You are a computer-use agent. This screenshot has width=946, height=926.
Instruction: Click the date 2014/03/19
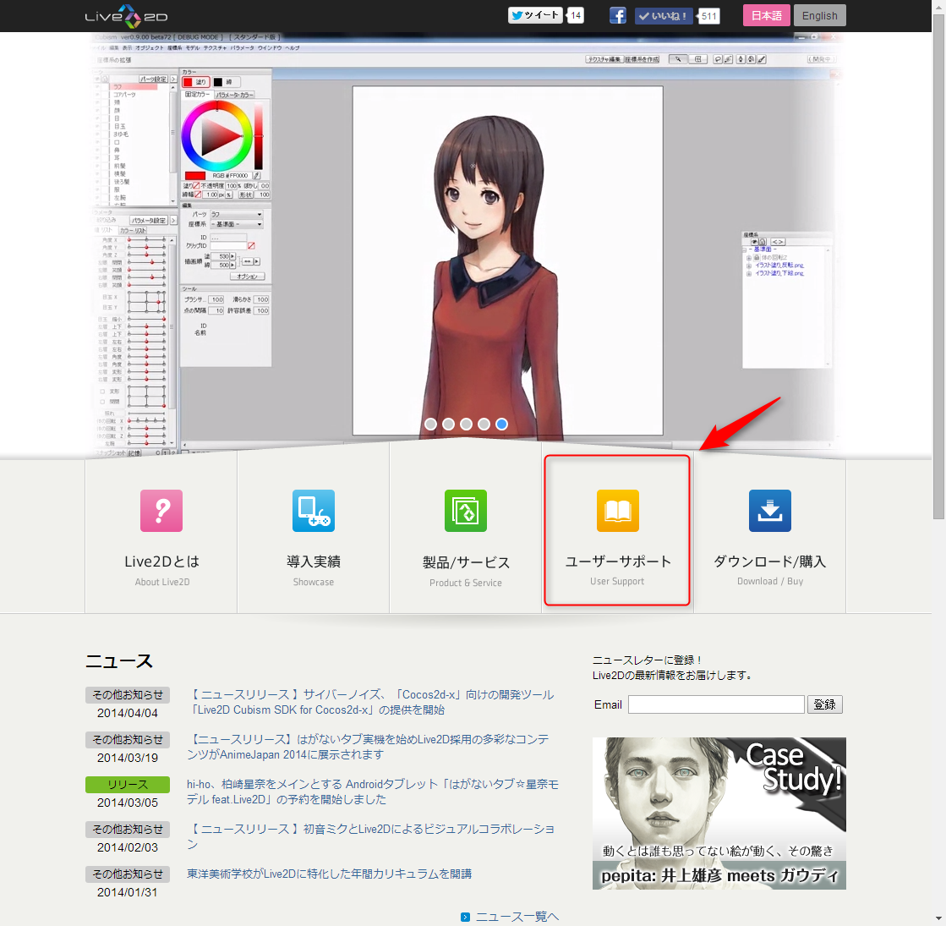(128, 758)
